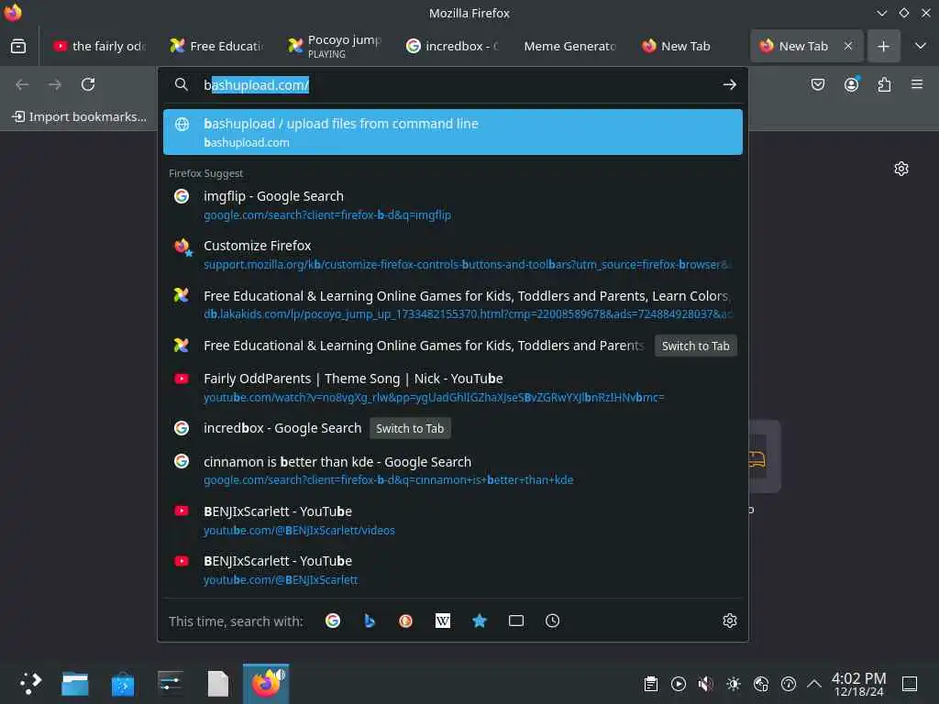Click Import bookmarks button
The height and width of the screenshot is (704, 939).
[x=80, y=116]
